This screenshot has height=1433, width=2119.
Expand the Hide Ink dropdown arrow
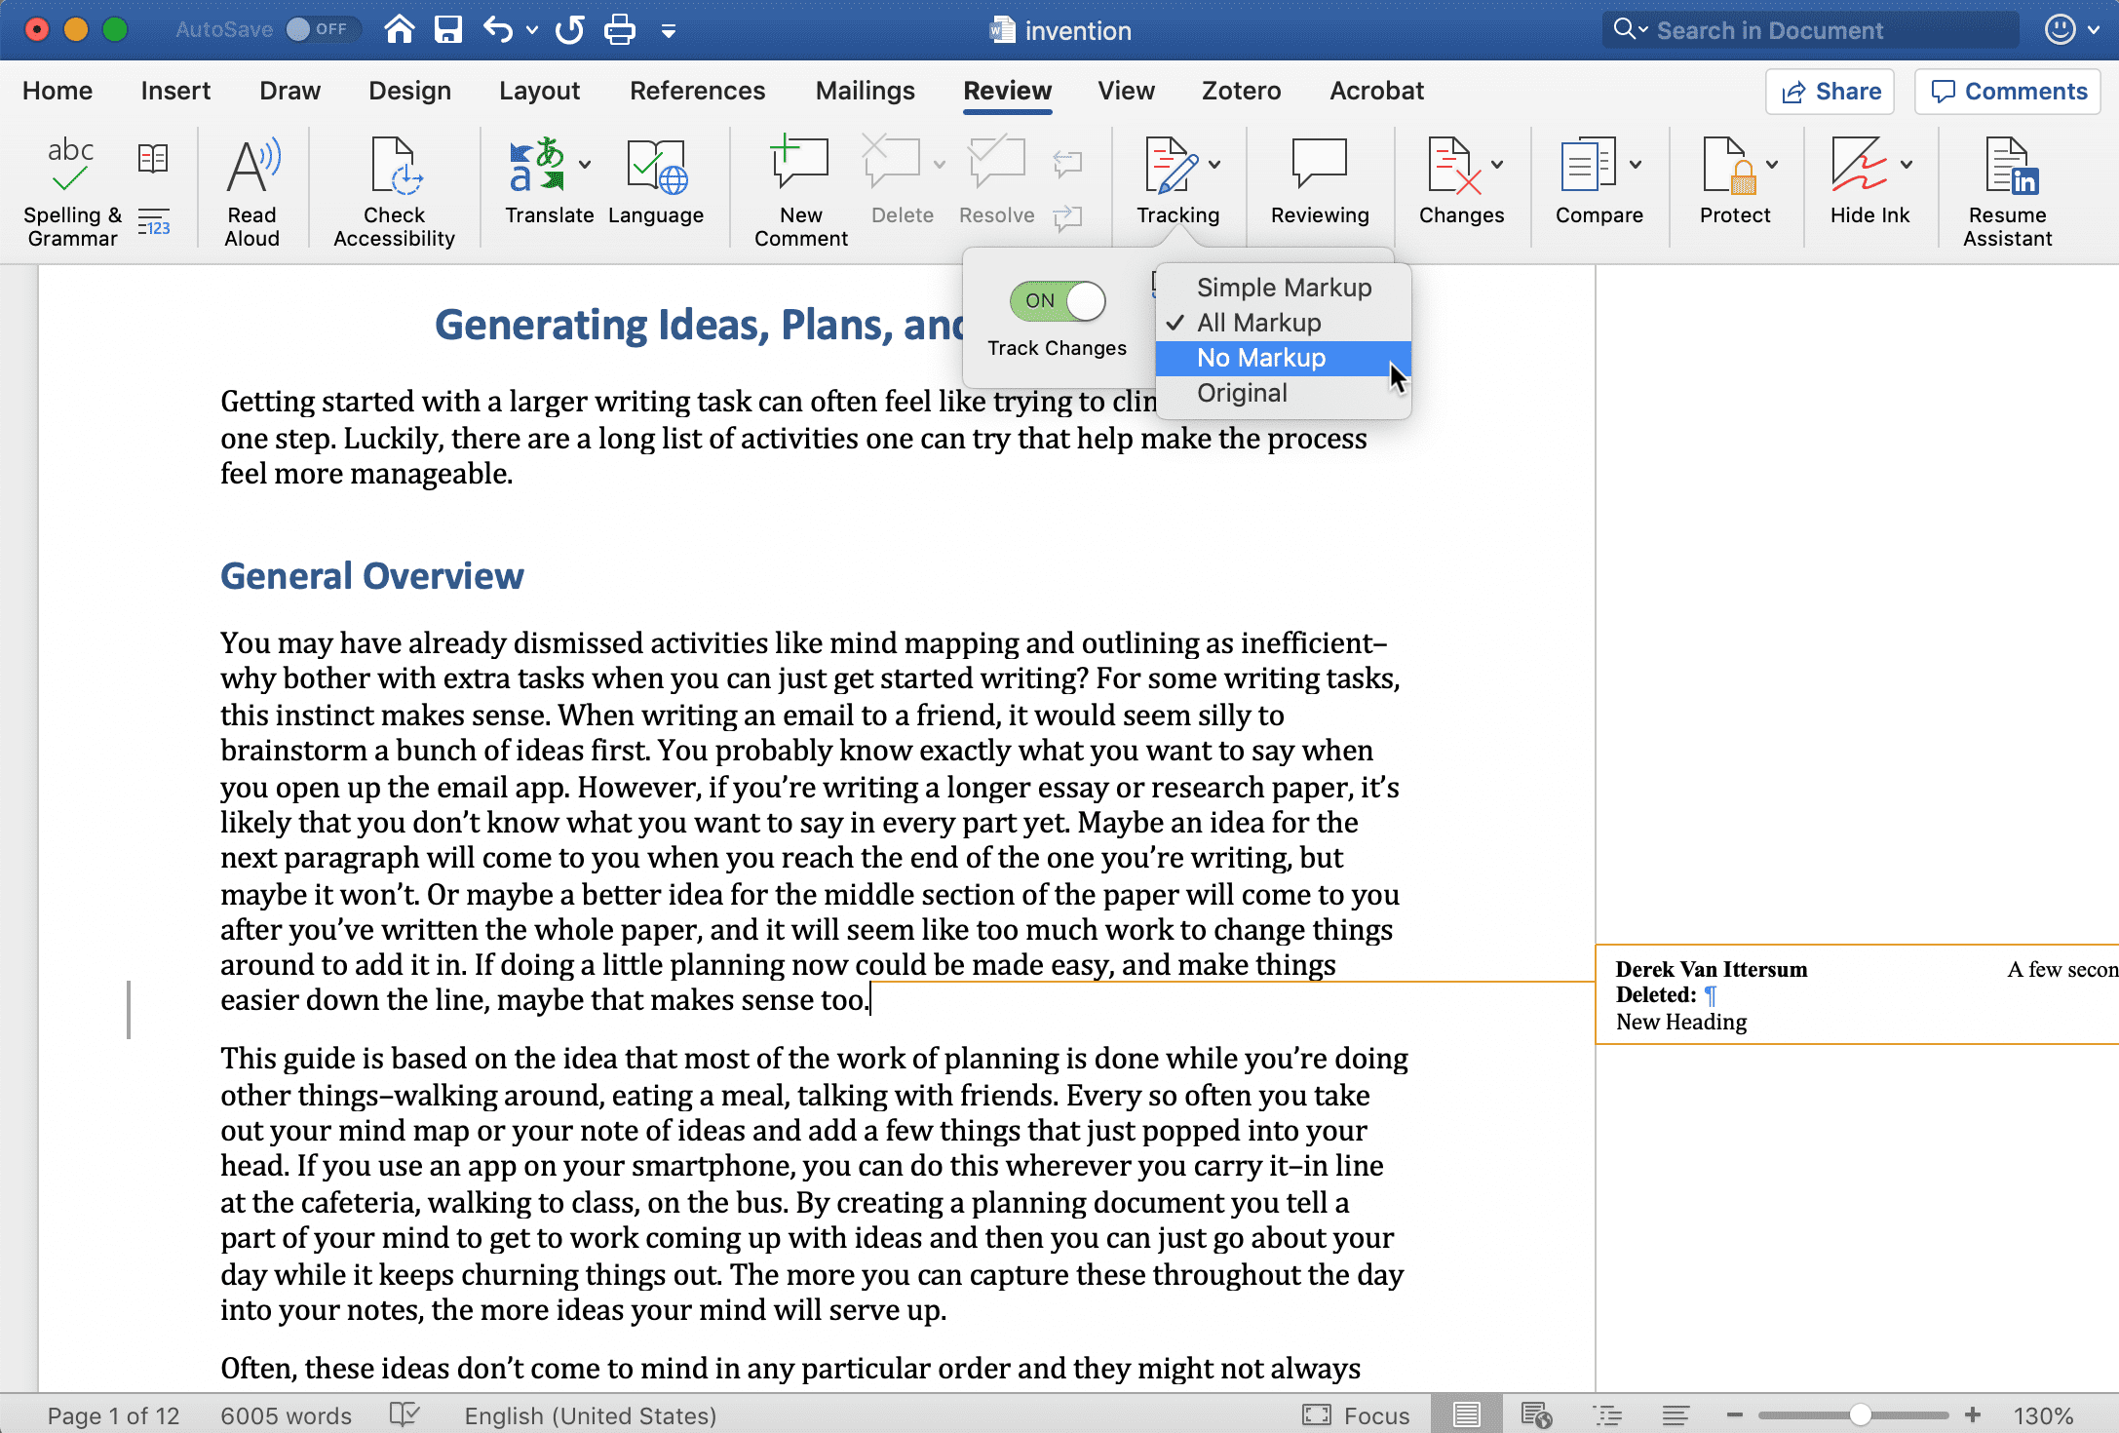point(1907,164)
